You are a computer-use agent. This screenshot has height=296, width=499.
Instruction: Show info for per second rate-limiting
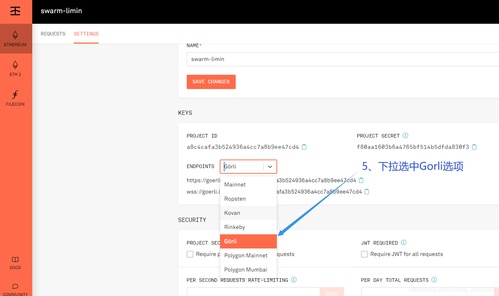[294, 280]
